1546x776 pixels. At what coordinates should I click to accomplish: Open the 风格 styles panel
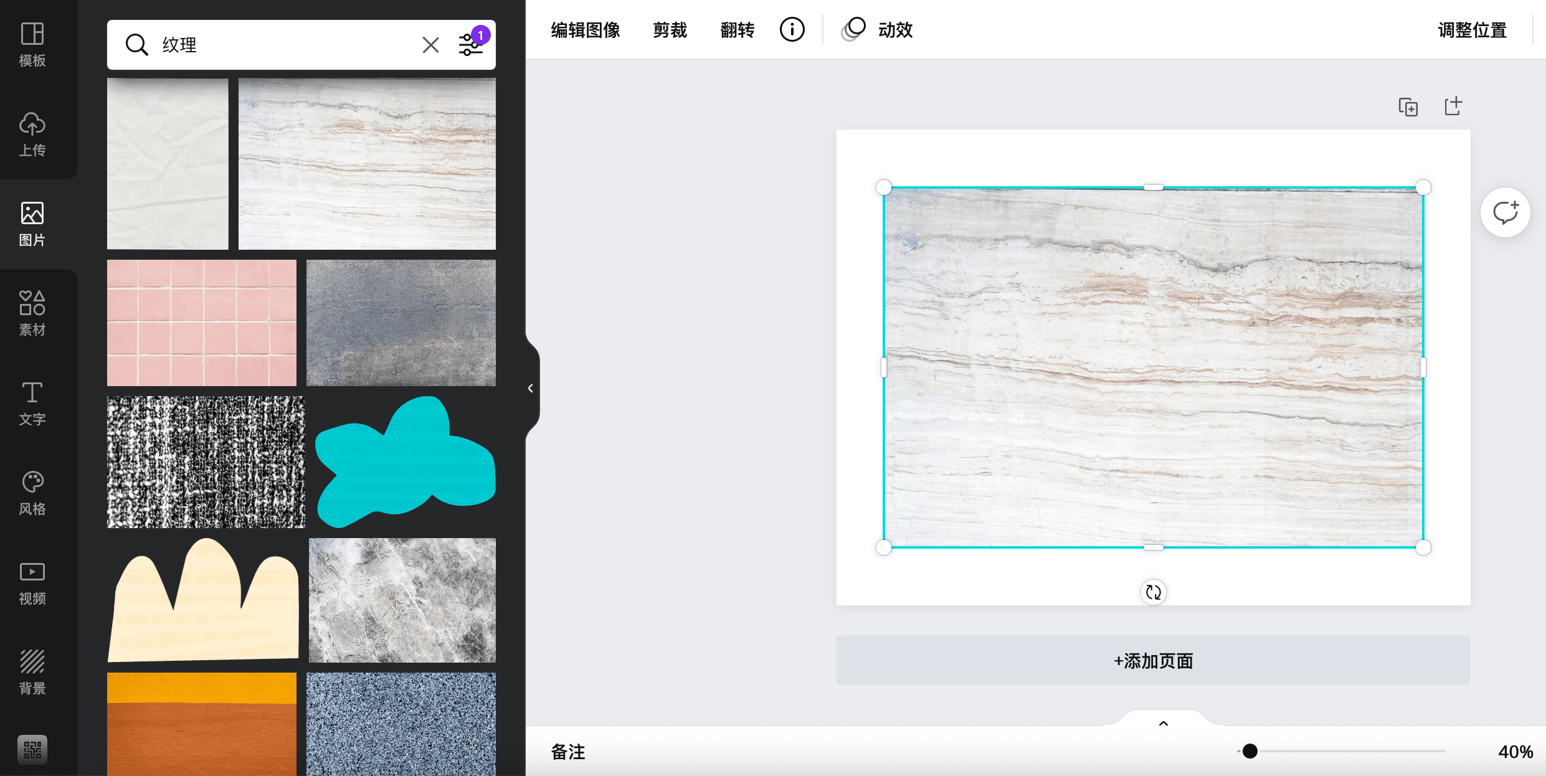[32, 493]
